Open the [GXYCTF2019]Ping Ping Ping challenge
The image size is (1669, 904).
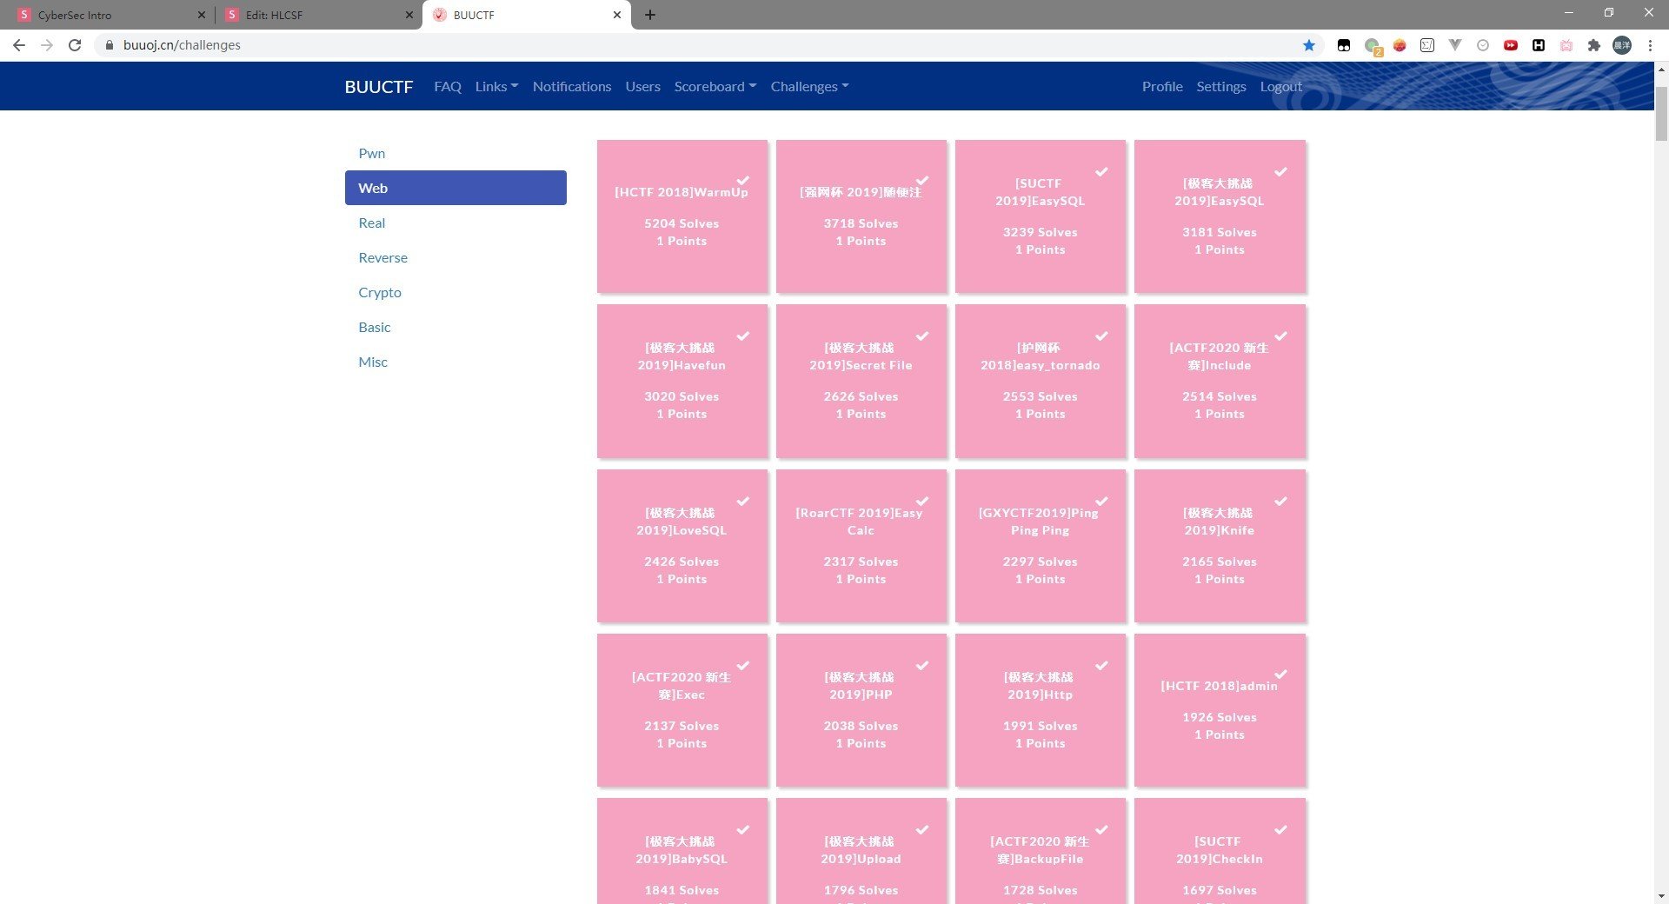pos(1041,546)
